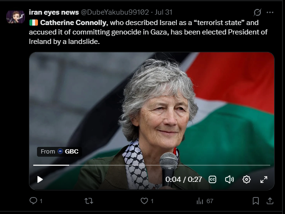
Task: Open the Jul 31 post timestamp
Action: [164, 12]
